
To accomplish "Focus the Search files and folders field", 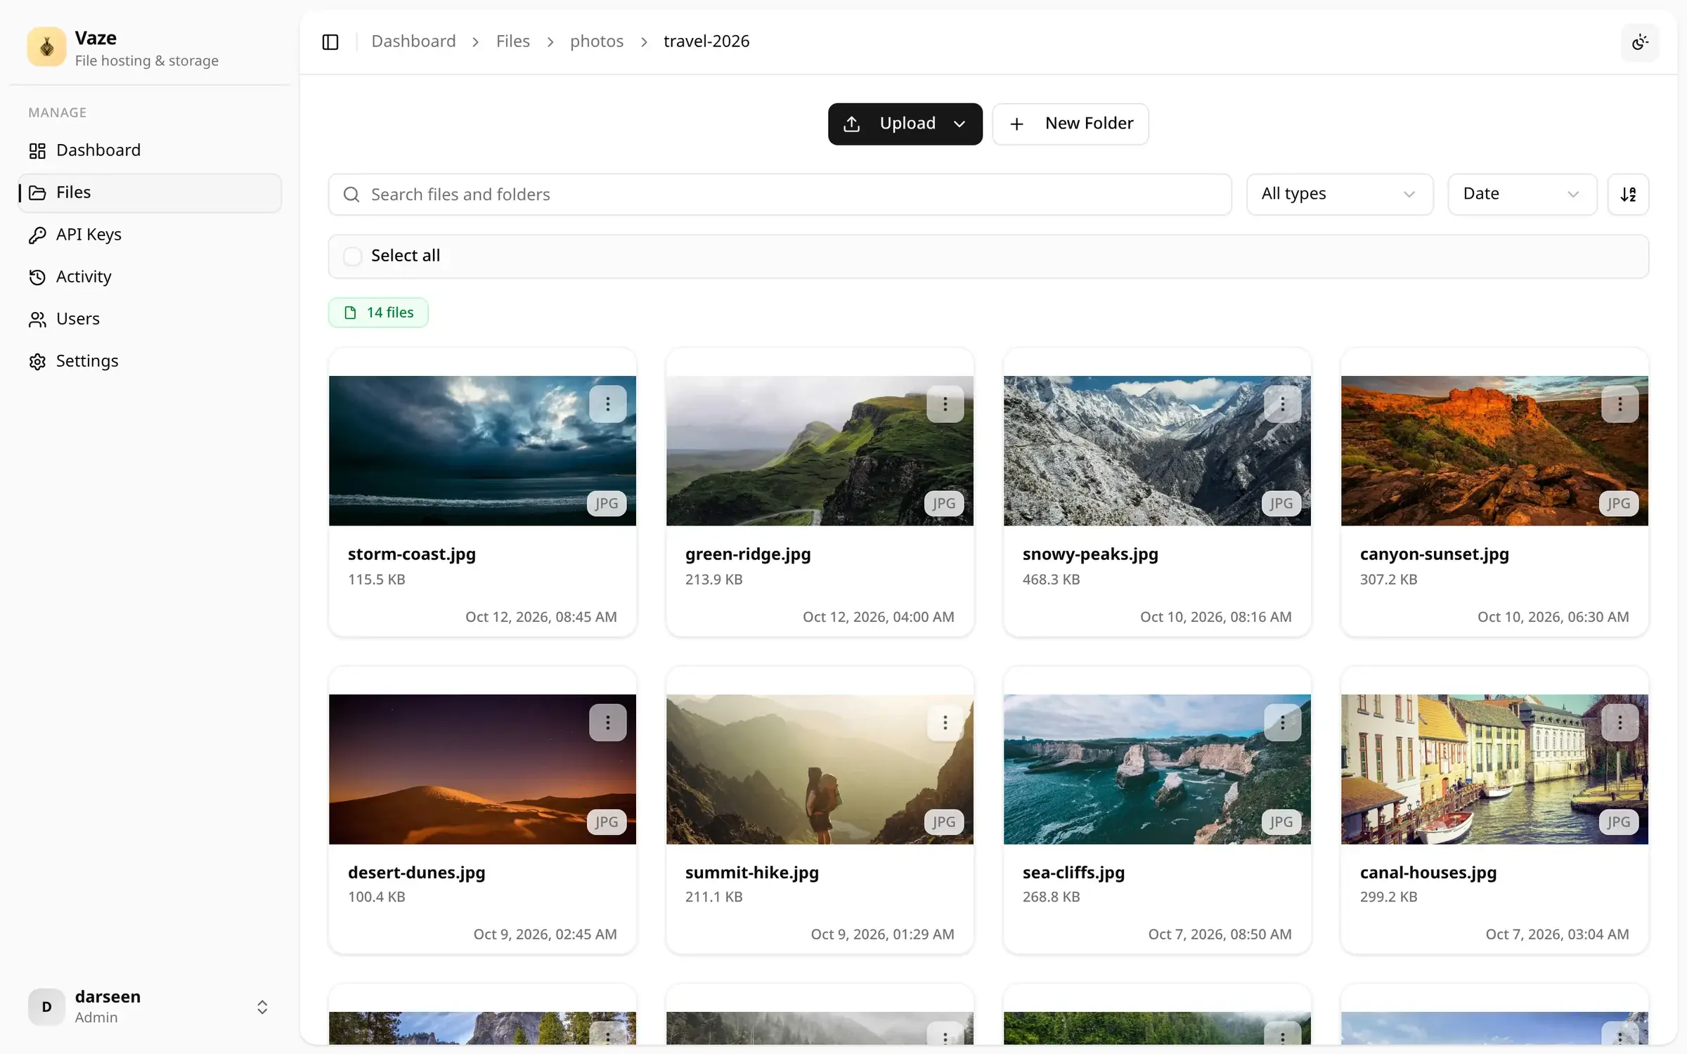I will [780, 195].
